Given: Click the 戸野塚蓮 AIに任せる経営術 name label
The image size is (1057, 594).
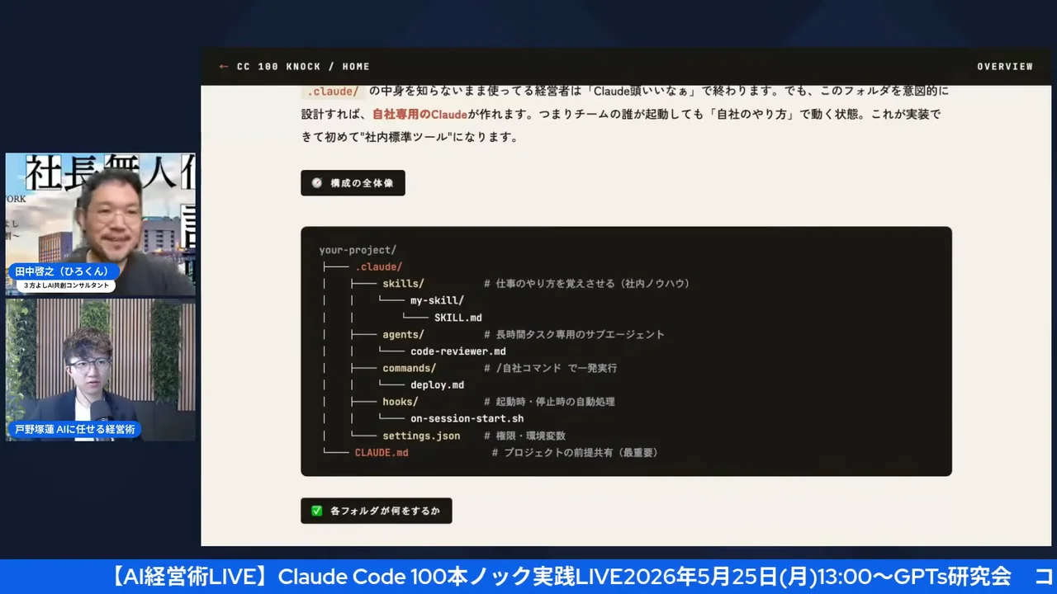Looking at the screenshot, I should click(x=74, y=430).
